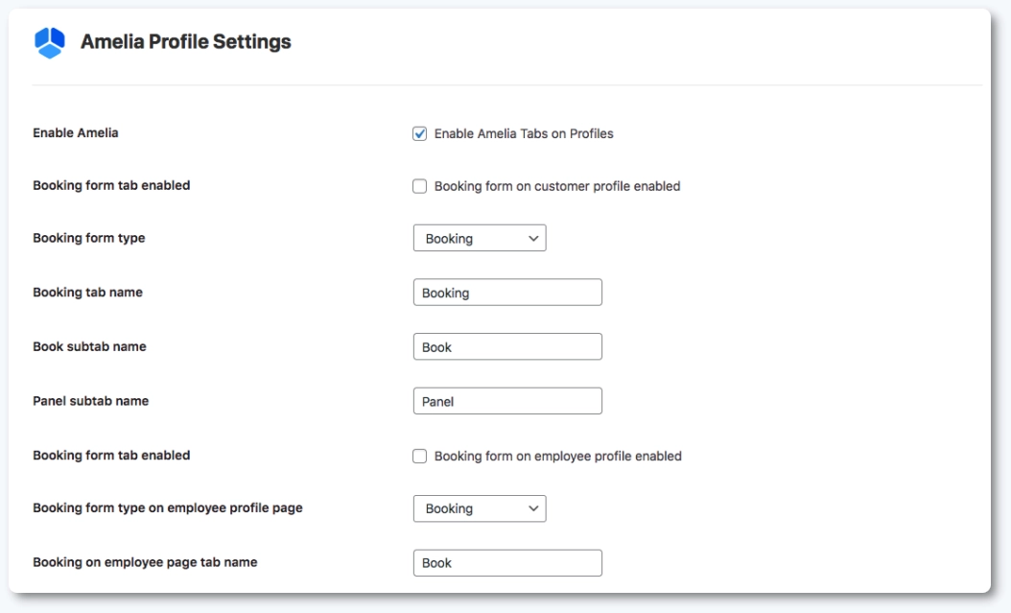The width and height of the screenshot is (1011, 613).
Task: Click the Book subtab name label
Action: pyautogui.click(x=89, y=346)
